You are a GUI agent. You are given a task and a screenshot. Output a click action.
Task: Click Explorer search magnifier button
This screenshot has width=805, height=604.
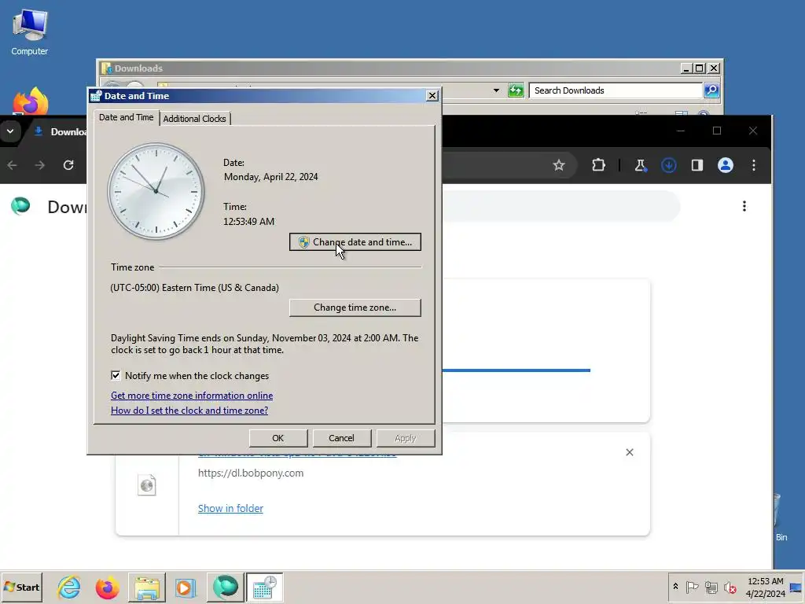point(711,90)
